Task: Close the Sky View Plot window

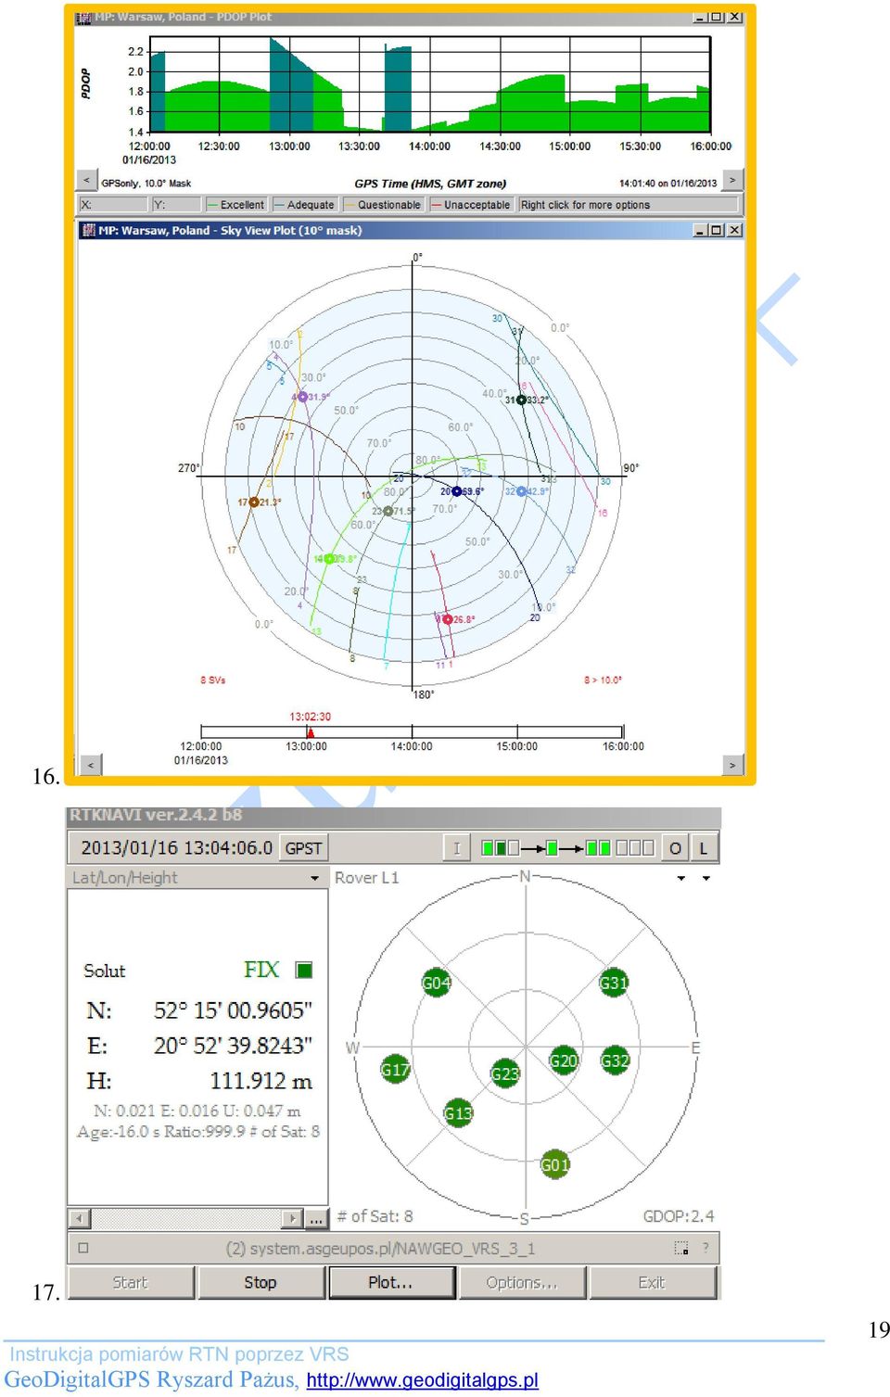Action: click(734, 230)
